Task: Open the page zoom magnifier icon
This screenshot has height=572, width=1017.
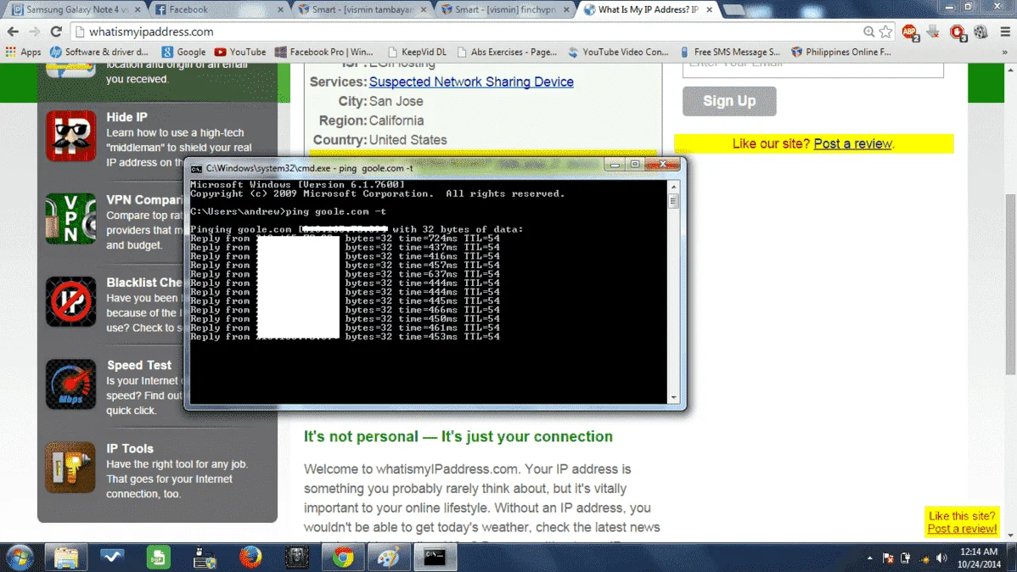Action: [x=868, y=31]
